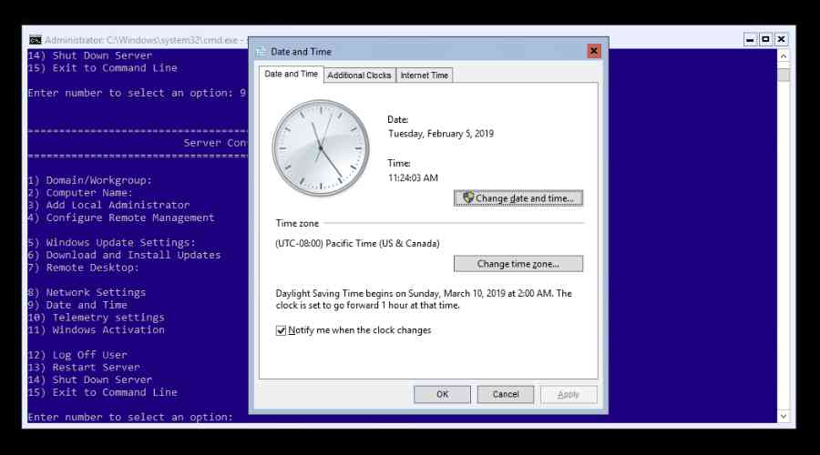Switch to Additional Clocks tab
This screenshot has height=455, width=820.
359,76
